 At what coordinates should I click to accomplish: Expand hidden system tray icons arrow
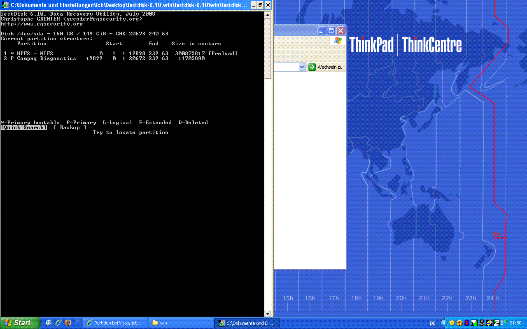[444, 323]
